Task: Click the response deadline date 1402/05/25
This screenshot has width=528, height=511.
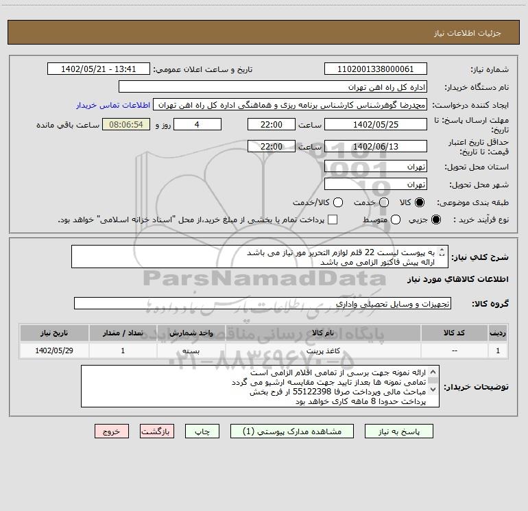Action: click(376, 125)
